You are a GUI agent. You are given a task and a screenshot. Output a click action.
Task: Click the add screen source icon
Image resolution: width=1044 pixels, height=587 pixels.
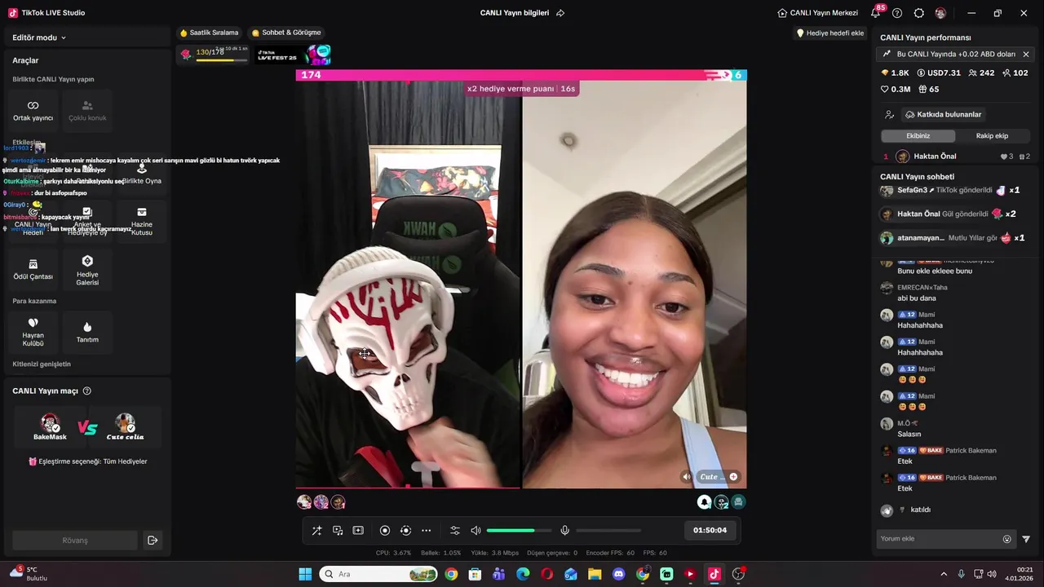click(358, 531)
